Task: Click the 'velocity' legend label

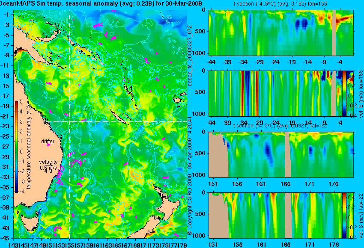Action: (x=48, y=162)
